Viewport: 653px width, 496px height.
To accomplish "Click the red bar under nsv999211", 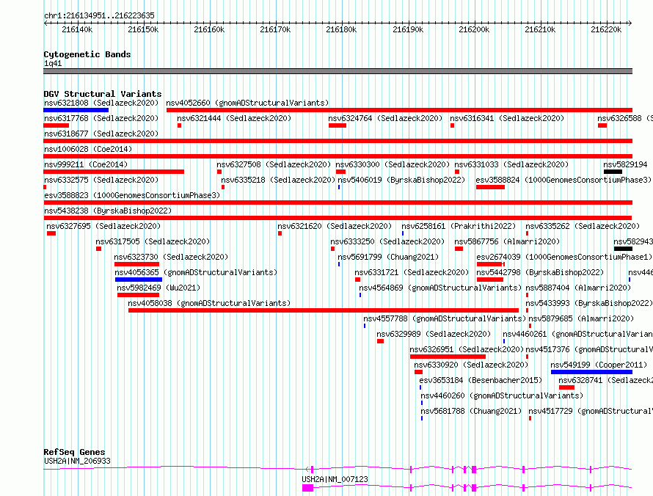I will coord(114,172).
